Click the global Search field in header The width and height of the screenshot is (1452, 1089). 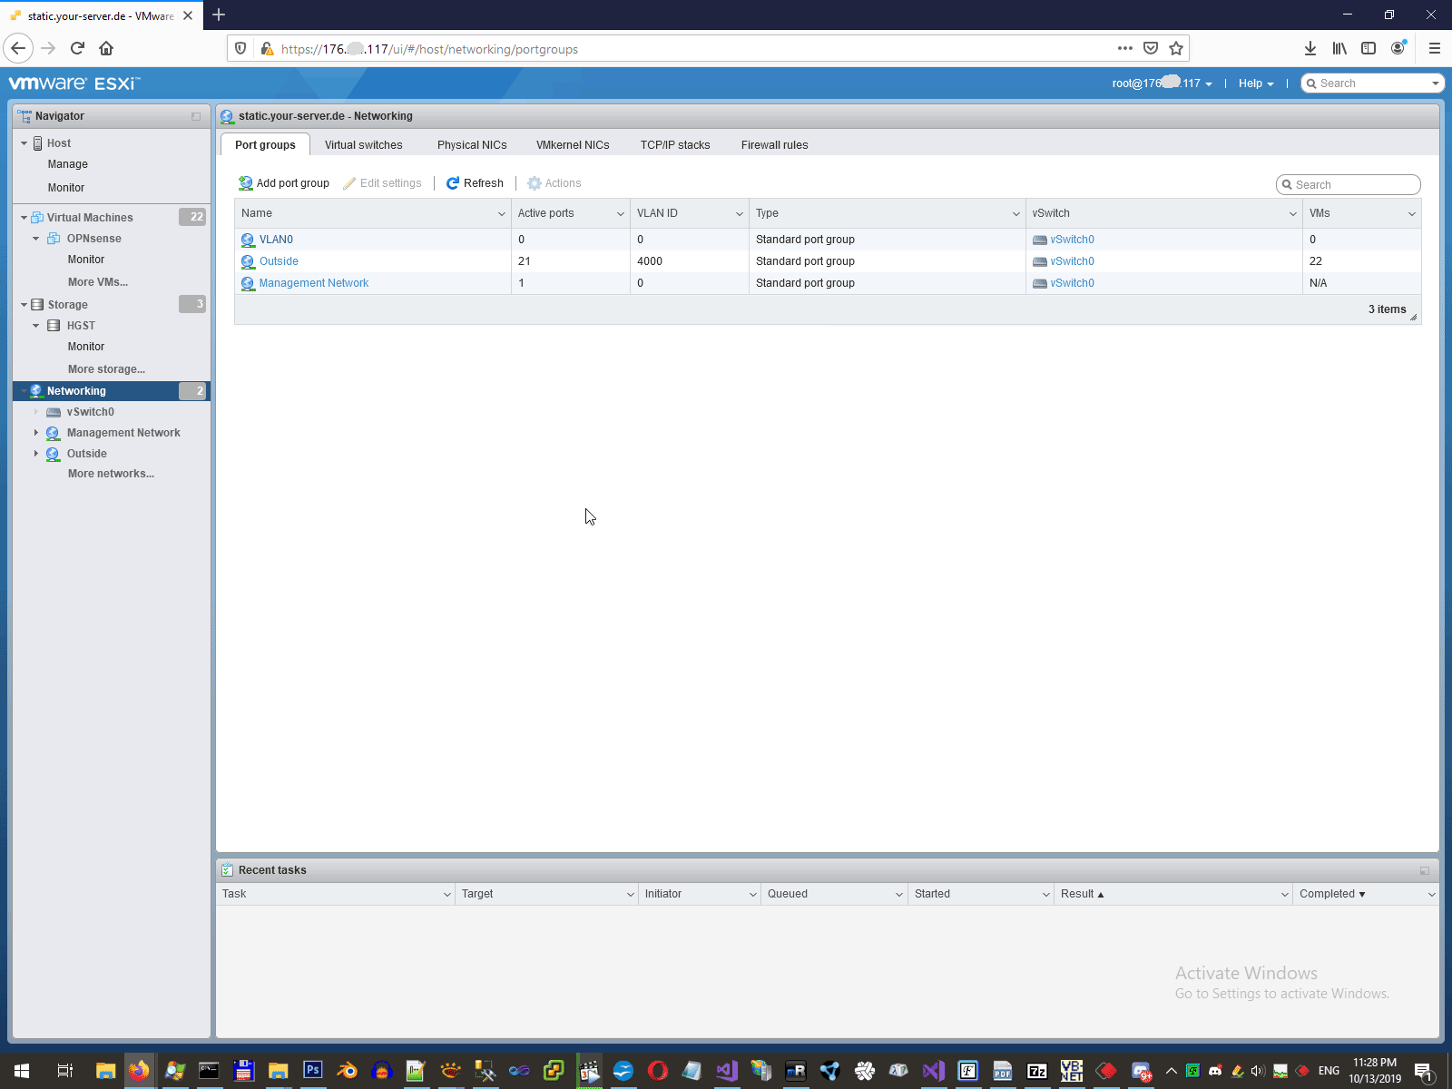click(1372, 83)
